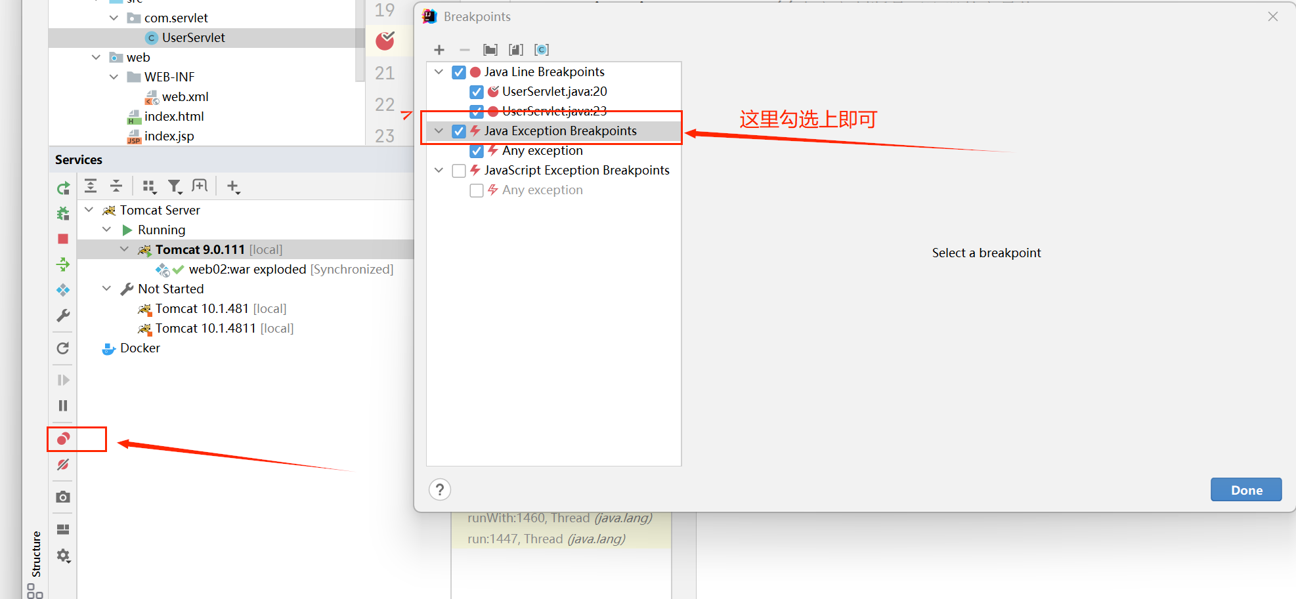The width and height of the screenshot is (1296, 599).
Task: Collapse the com.servlet package in project tree
Action: click(114, 18)
